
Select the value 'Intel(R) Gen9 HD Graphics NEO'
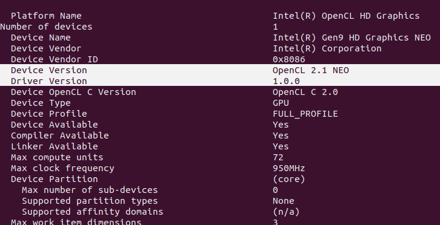tap(352, 38)
